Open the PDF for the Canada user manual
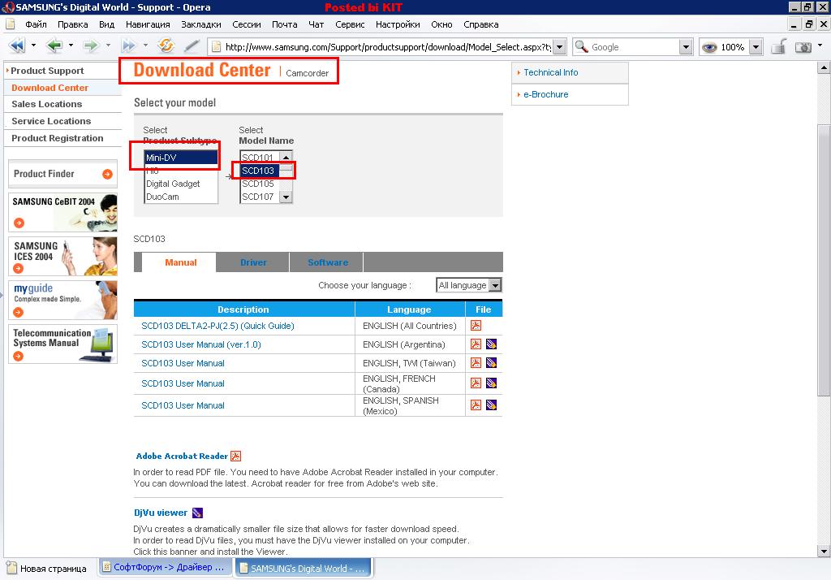831x580 pixels. coord(476,383)
